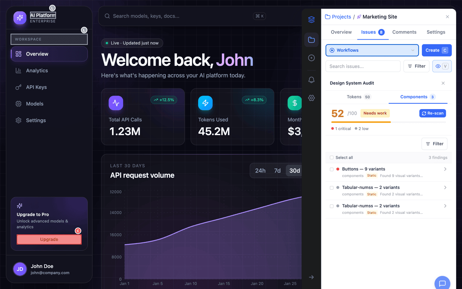Expand last Tabular-numss row chevron

point(445,206)
